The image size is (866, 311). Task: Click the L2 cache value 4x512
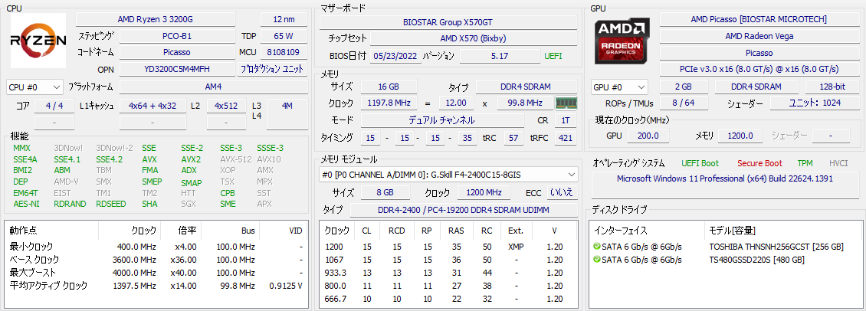226,106
